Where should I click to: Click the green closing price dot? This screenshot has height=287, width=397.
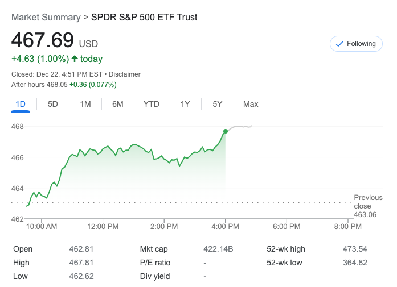point(226,131)
